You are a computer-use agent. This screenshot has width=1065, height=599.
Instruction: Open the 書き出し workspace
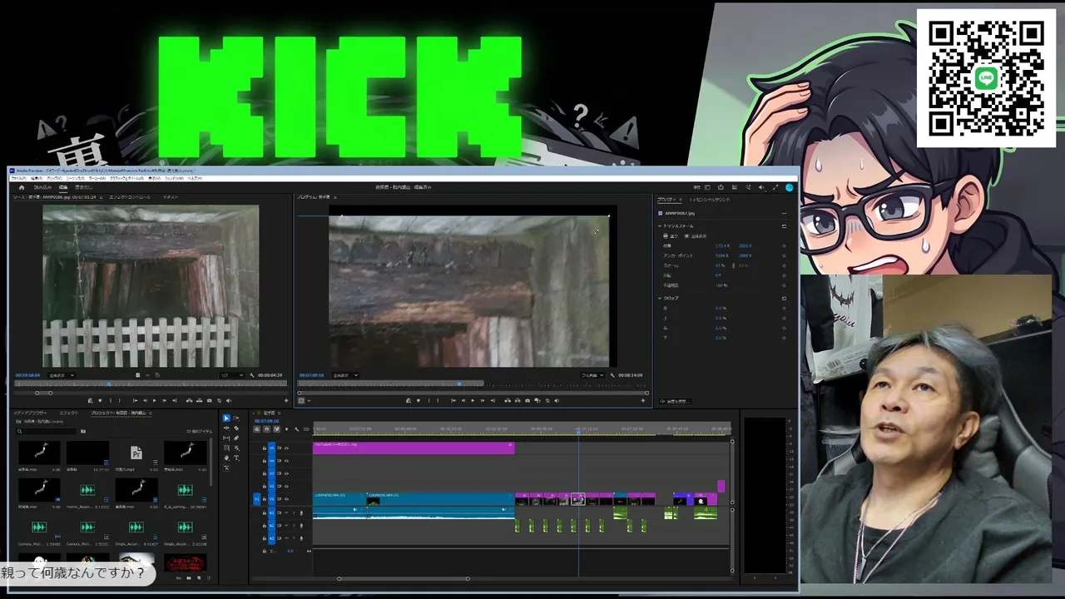[83, 187]
